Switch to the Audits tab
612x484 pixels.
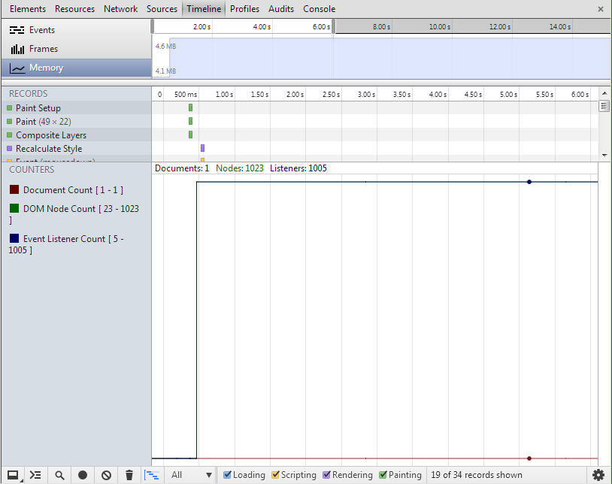[x=281, y=9]
